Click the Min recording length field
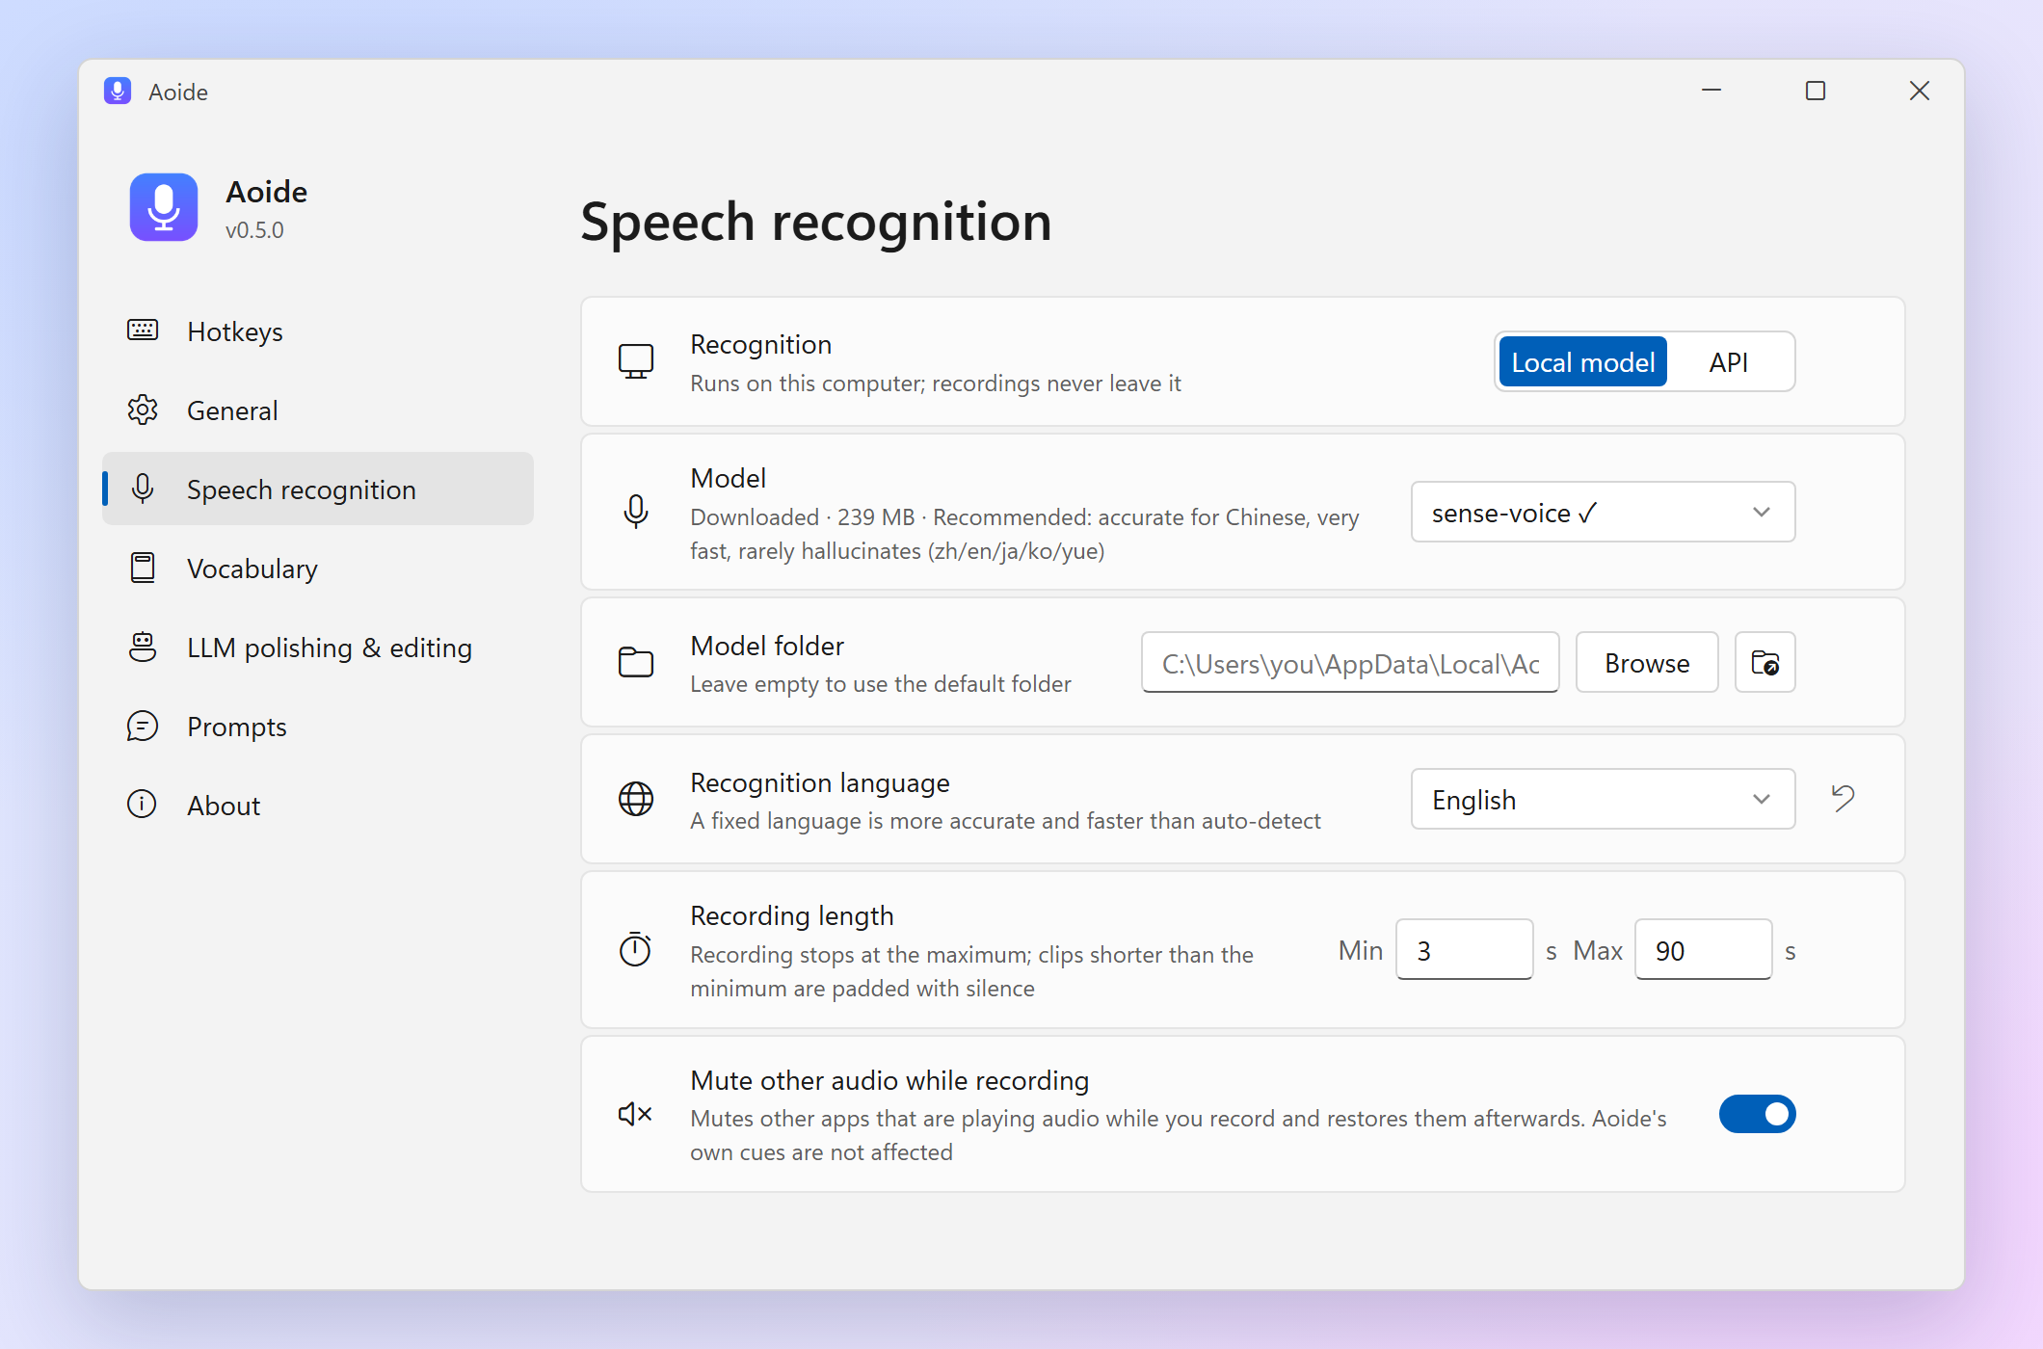Viewport: 2043px width, 1349px height. tap(1464, 949)
